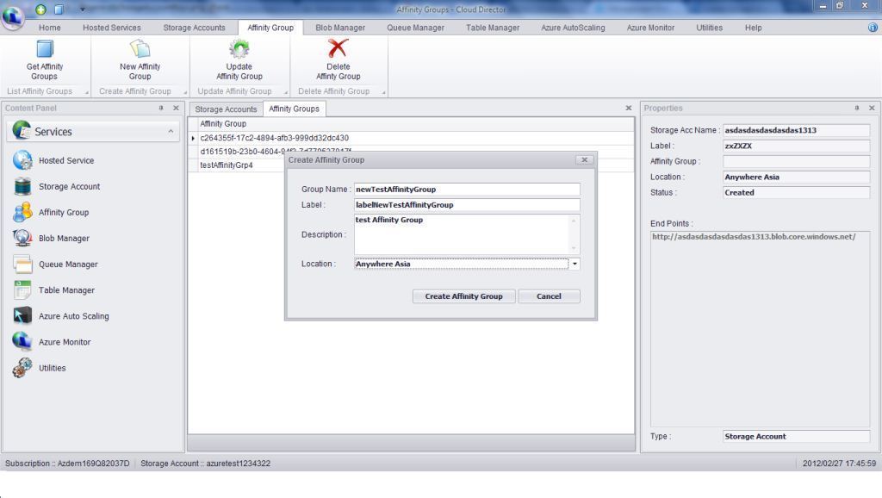Click the Create Affinity Group button in dialog
Image resolution: width=882 pixels, height=498 pixels.
(463, 296)
